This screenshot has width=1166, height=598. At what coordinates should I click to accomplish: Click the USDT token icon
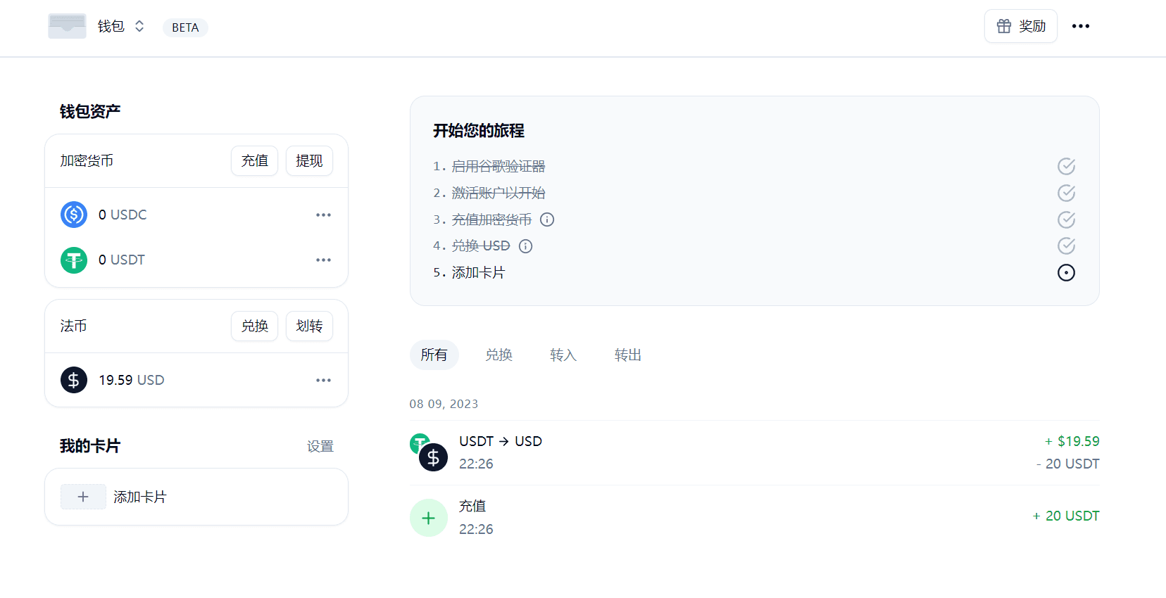(x=73, y=260)
